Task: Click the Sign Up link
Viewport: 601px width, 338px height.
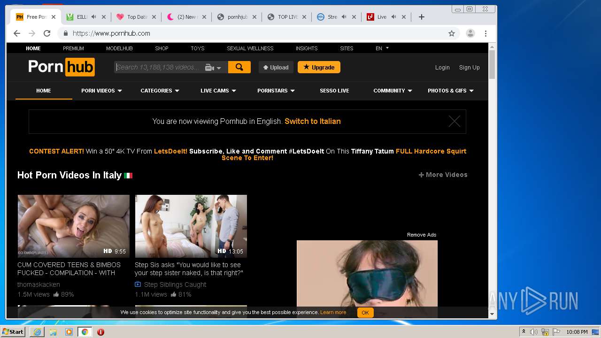Action: pyautogui.click(x=469, y=68)
